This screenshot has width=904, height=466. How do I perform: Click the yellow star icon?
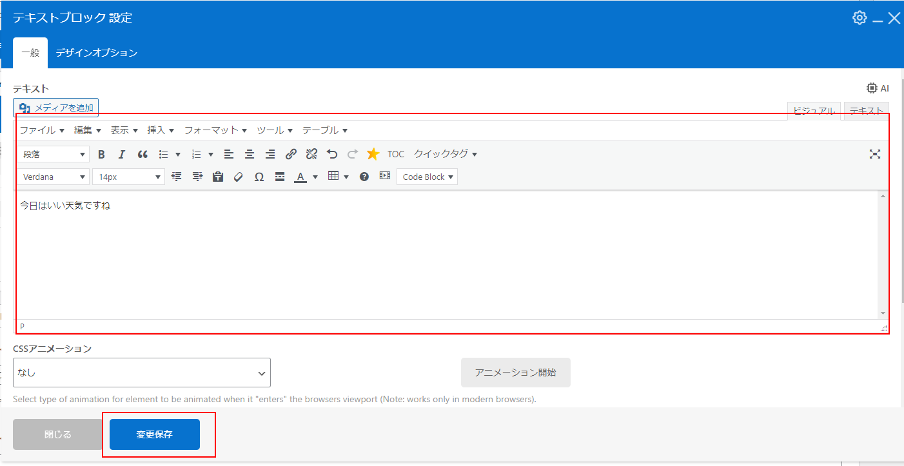click(x=373, y=154)
